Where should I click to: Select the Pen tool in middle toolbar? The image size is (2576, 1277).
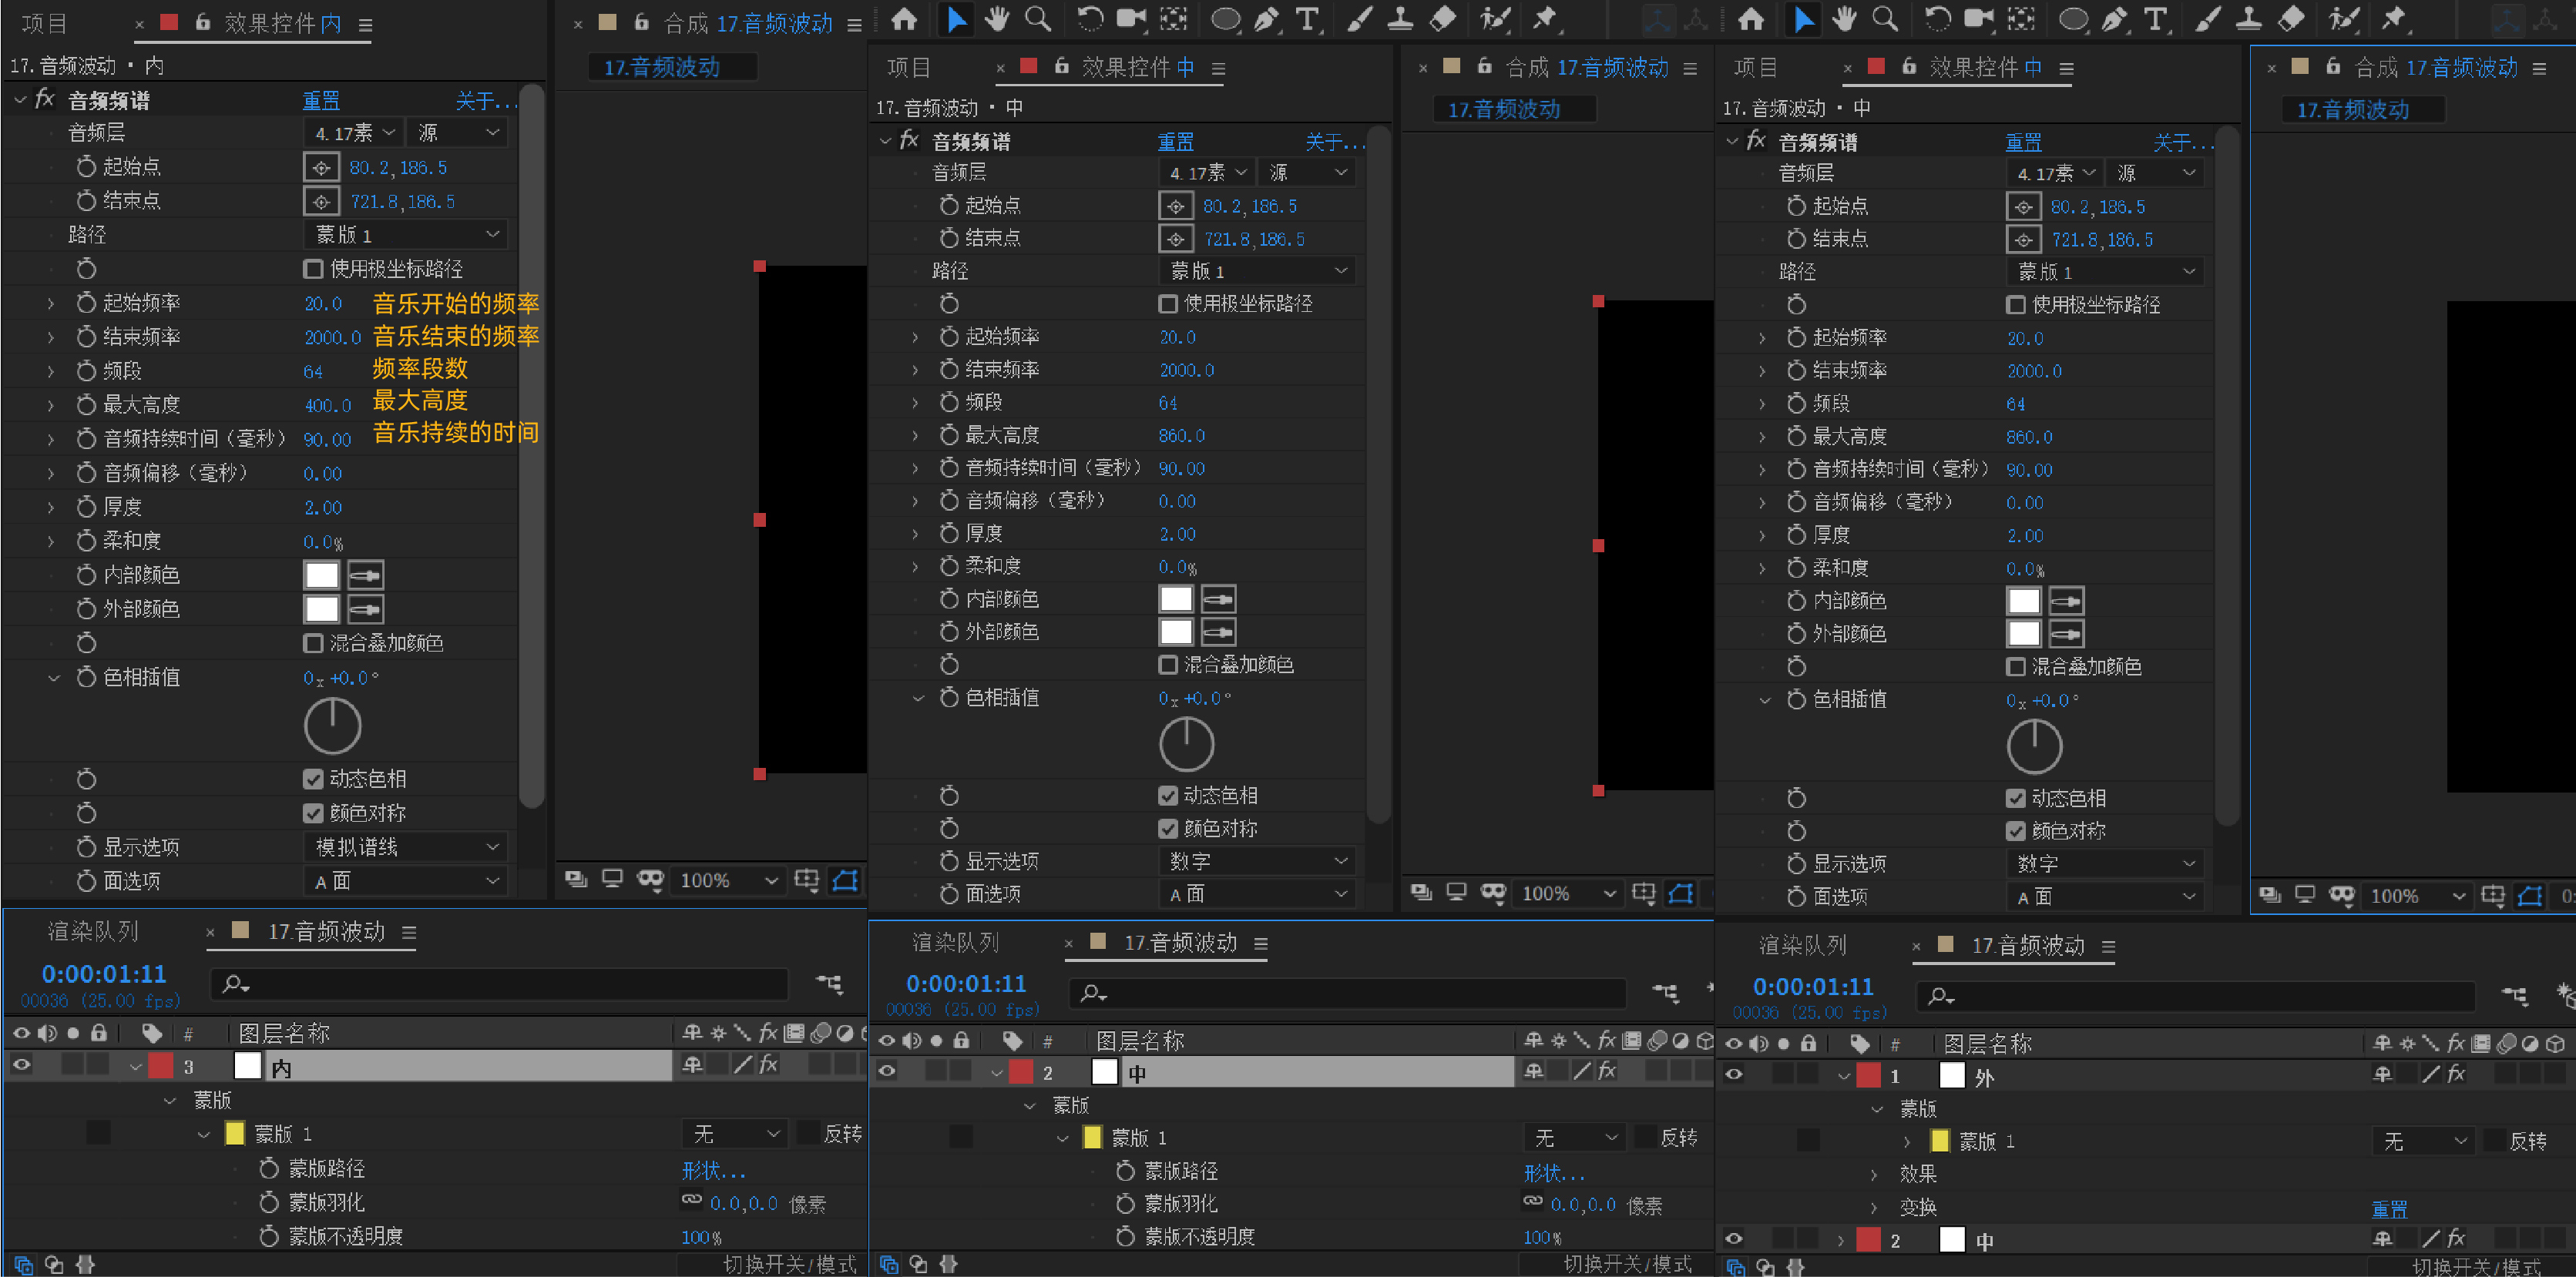pos(1267,19)
